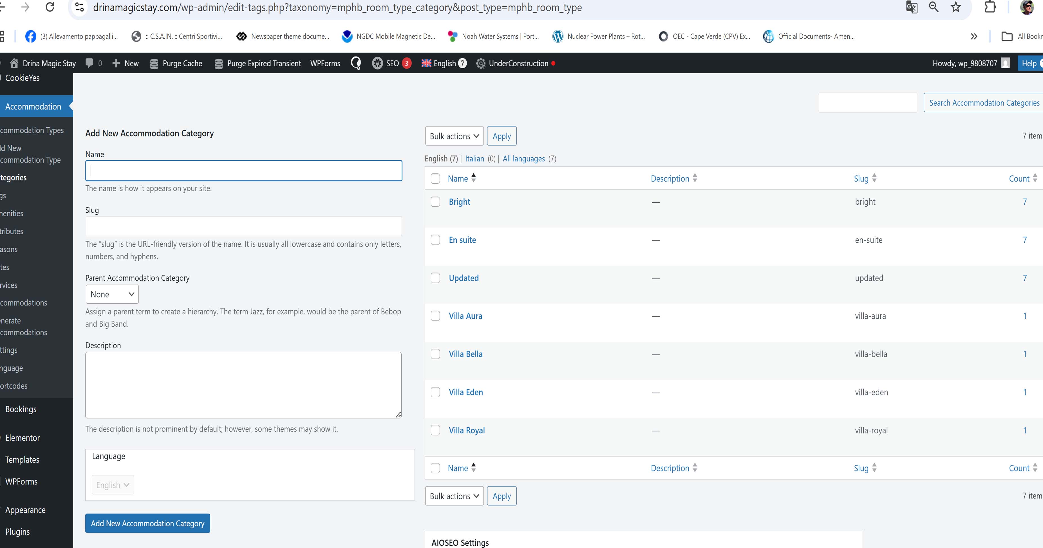This screenshot has height=548, width=1043.
Task: Open the comments bubble icon
Action: [x=89, y=63]
